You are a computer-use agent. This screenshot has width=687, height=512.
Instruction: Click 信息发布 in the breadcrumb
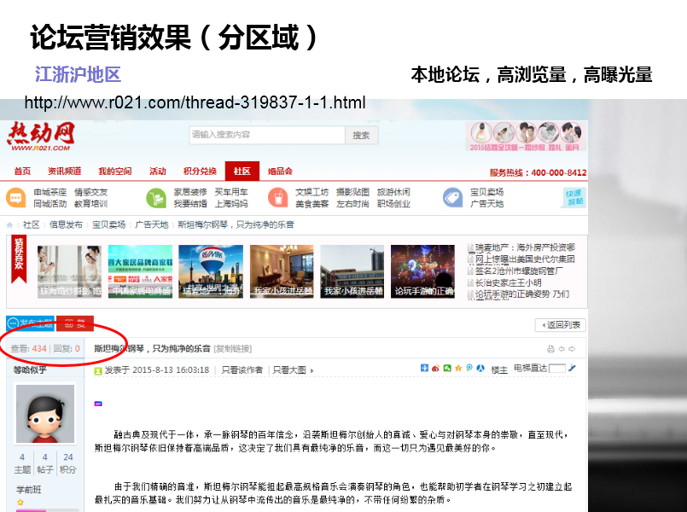click(66, 224)
